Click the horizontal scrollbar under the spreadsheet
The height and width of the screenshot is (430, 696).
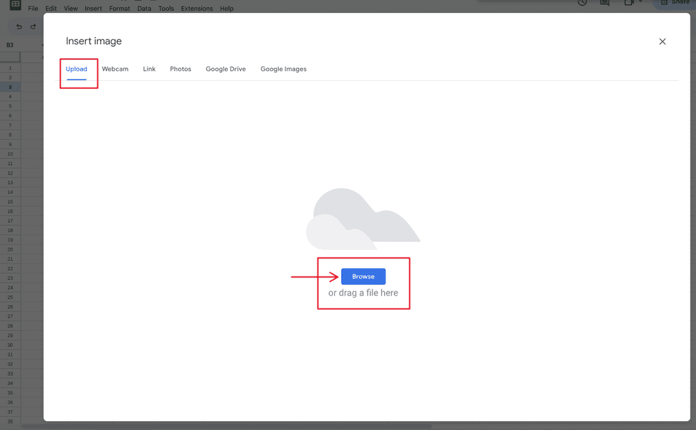(x=226, y=427)
